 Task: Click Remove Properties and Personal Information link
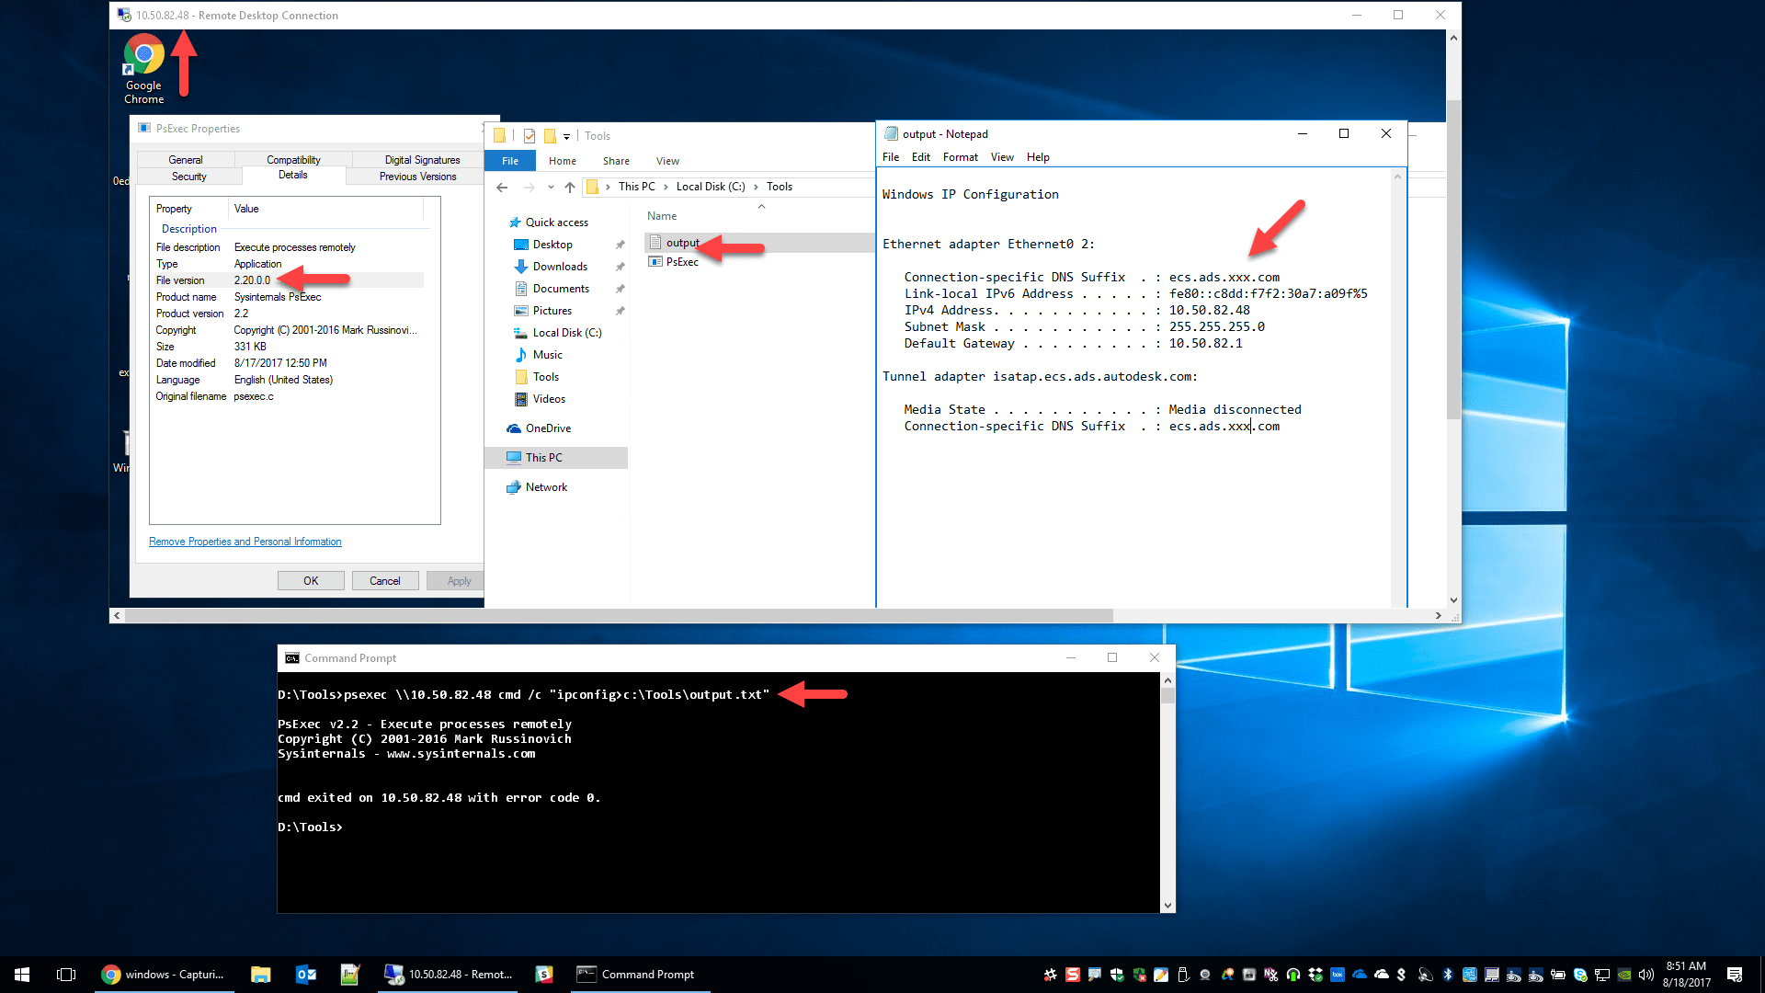point(245,542)
